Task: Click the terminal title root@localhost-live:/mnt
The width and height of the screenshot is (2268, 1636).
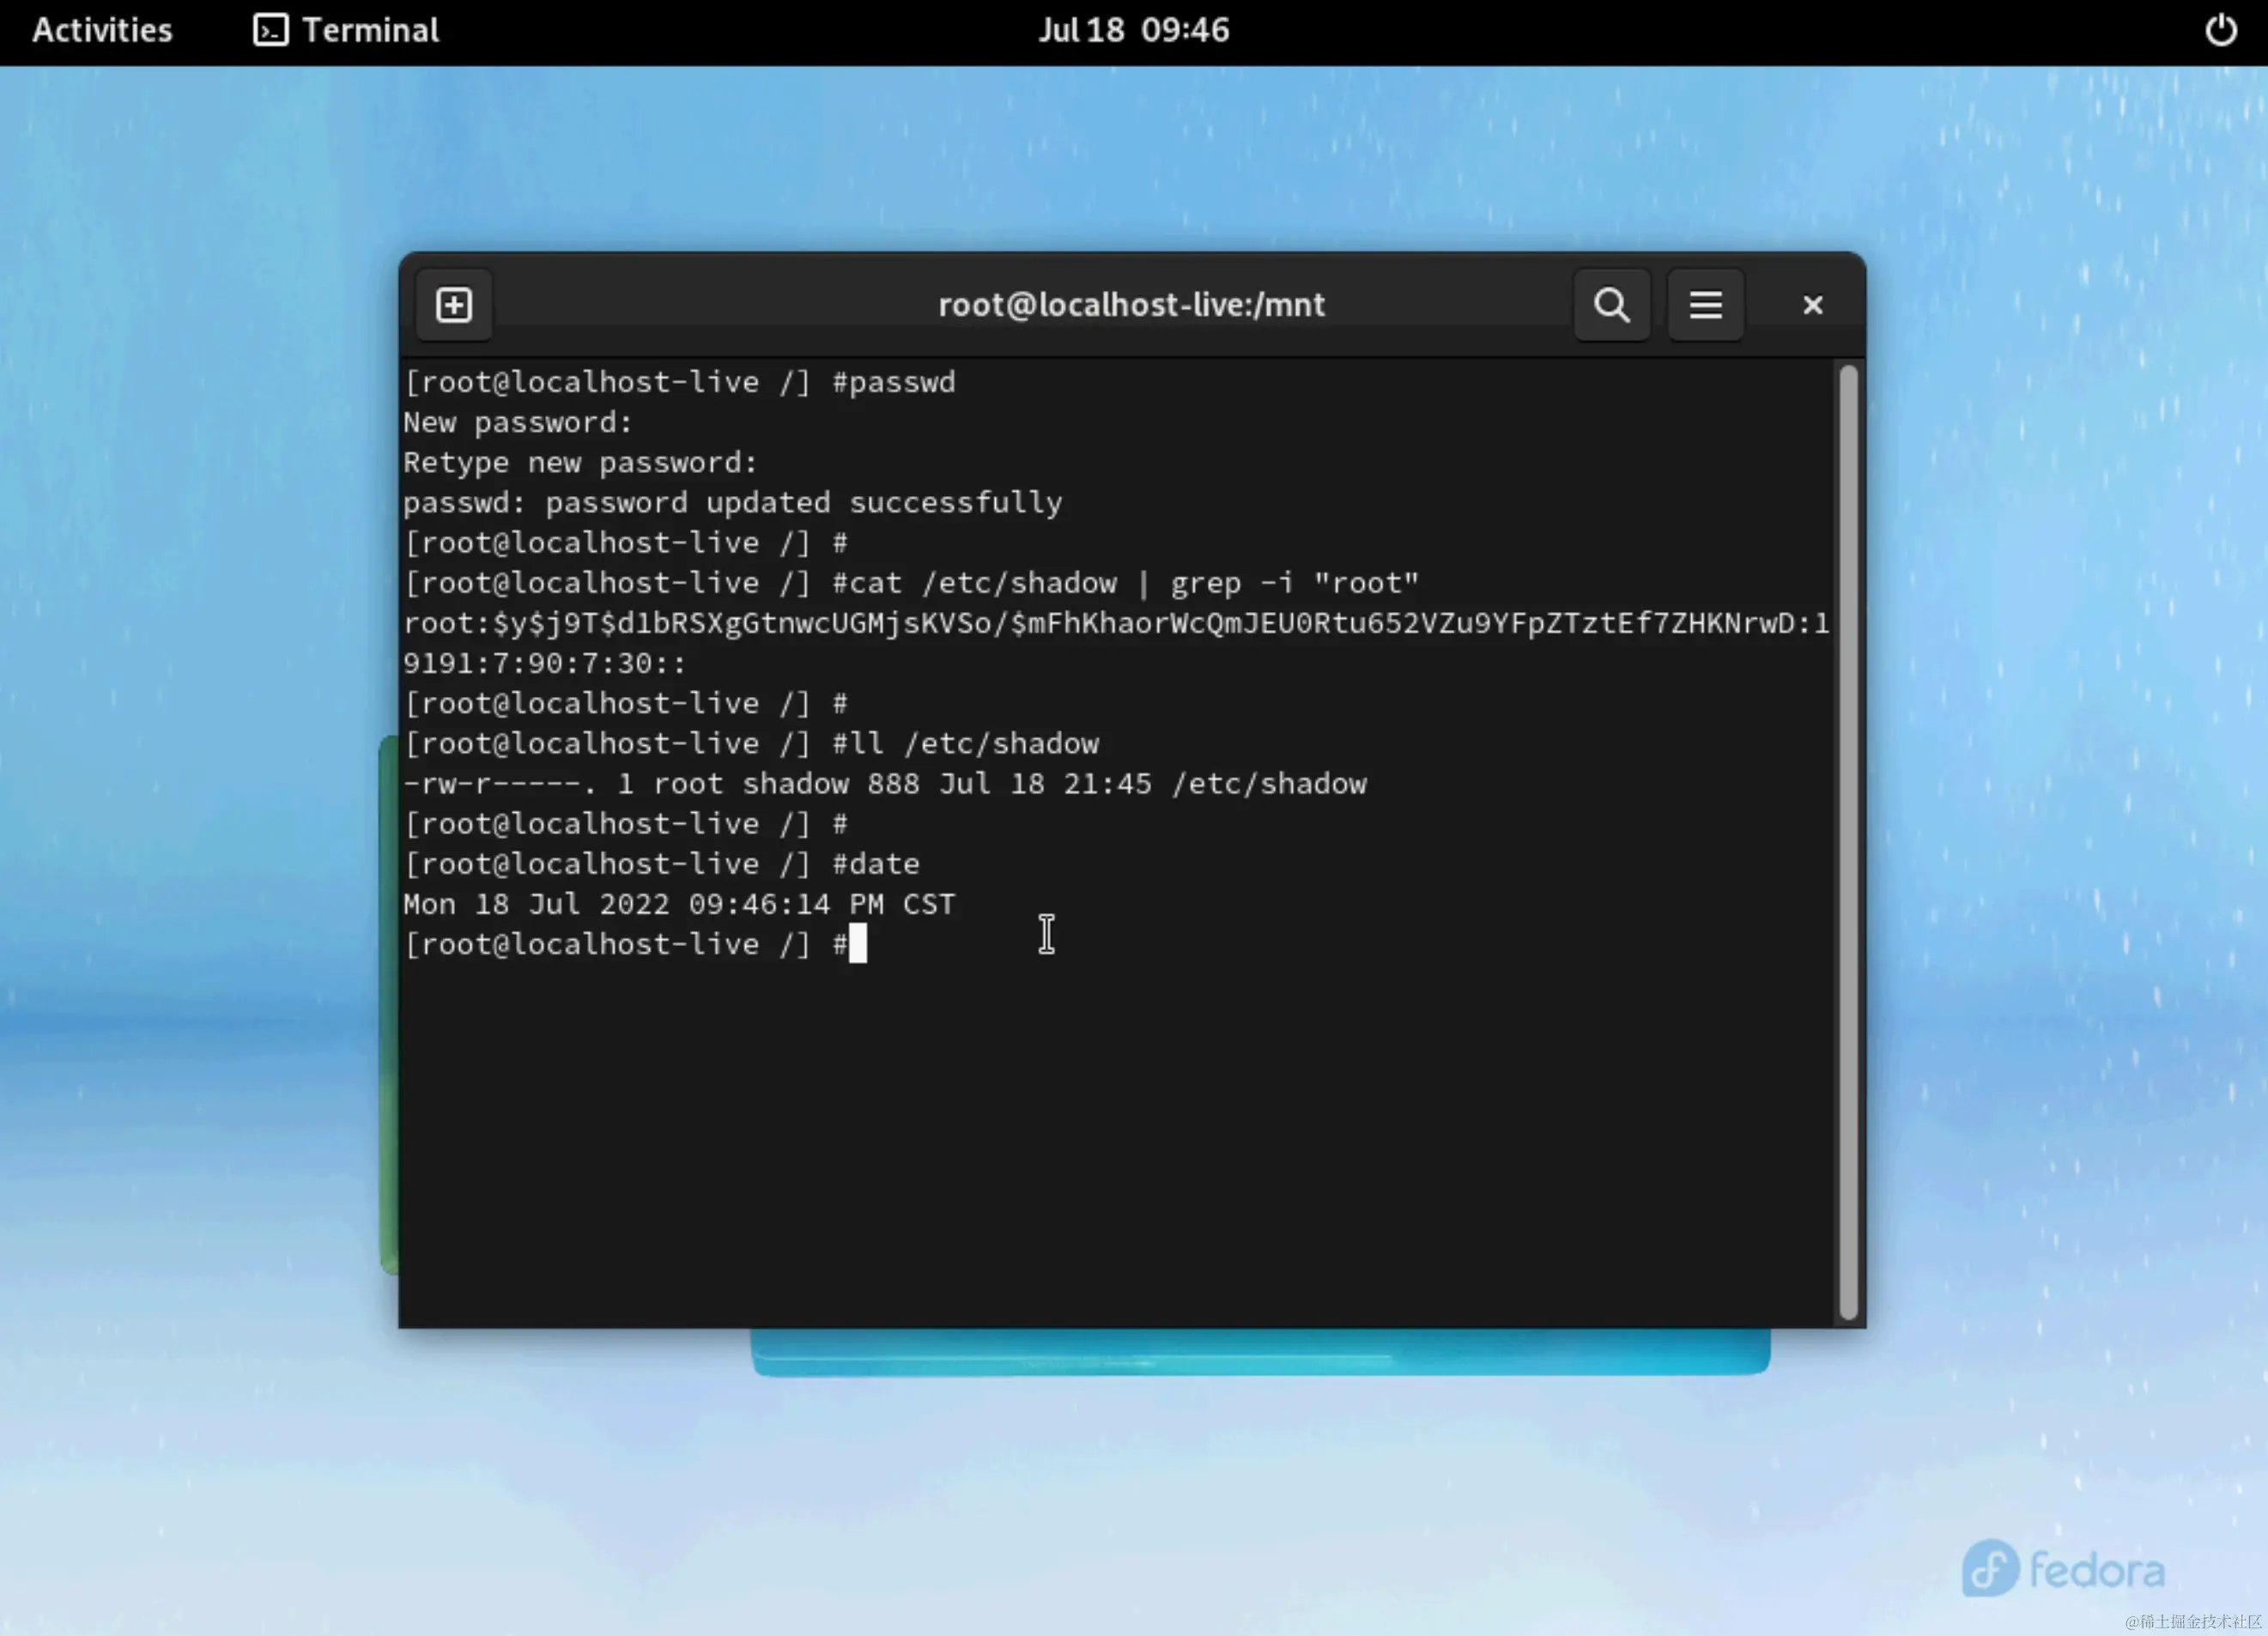Action: pyautogui.click(x=1131, y=305)
